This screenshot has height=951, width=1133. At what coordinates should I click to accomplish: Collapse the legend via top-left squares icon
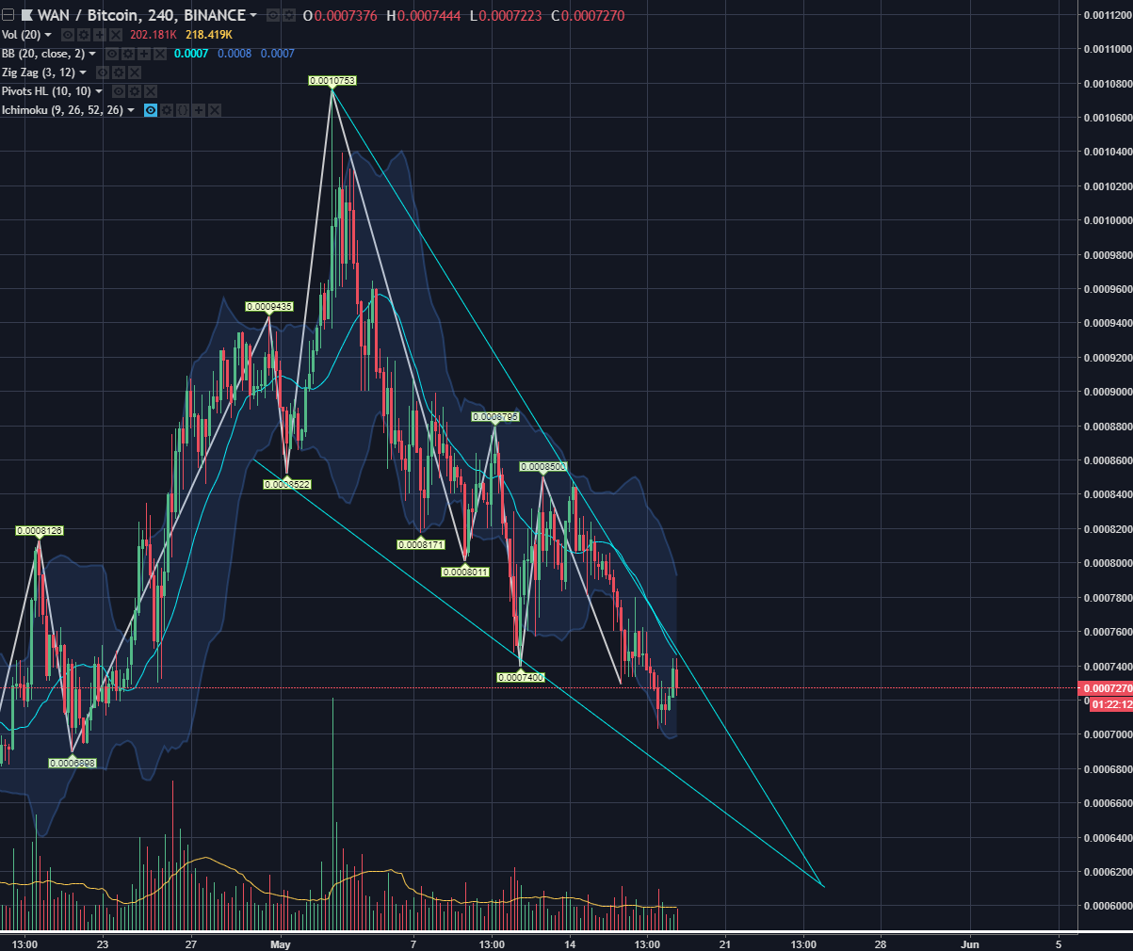click(8, 14)
